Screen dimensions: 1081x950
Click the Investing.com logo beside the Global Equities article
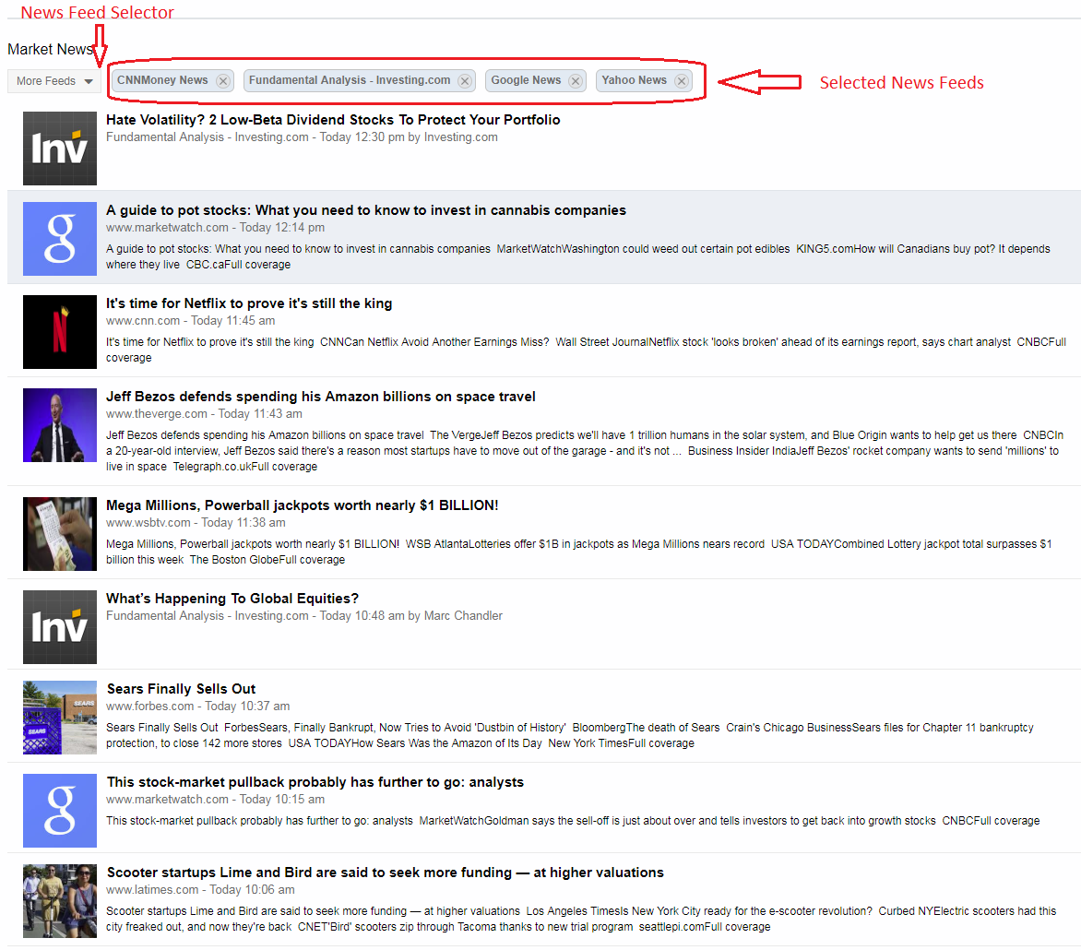pyautogui.click(x=60, y=627)
